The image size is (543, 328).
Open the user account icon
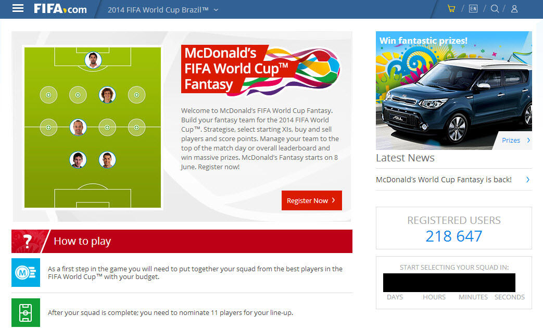pyautogui.click(x=514, y=9)
